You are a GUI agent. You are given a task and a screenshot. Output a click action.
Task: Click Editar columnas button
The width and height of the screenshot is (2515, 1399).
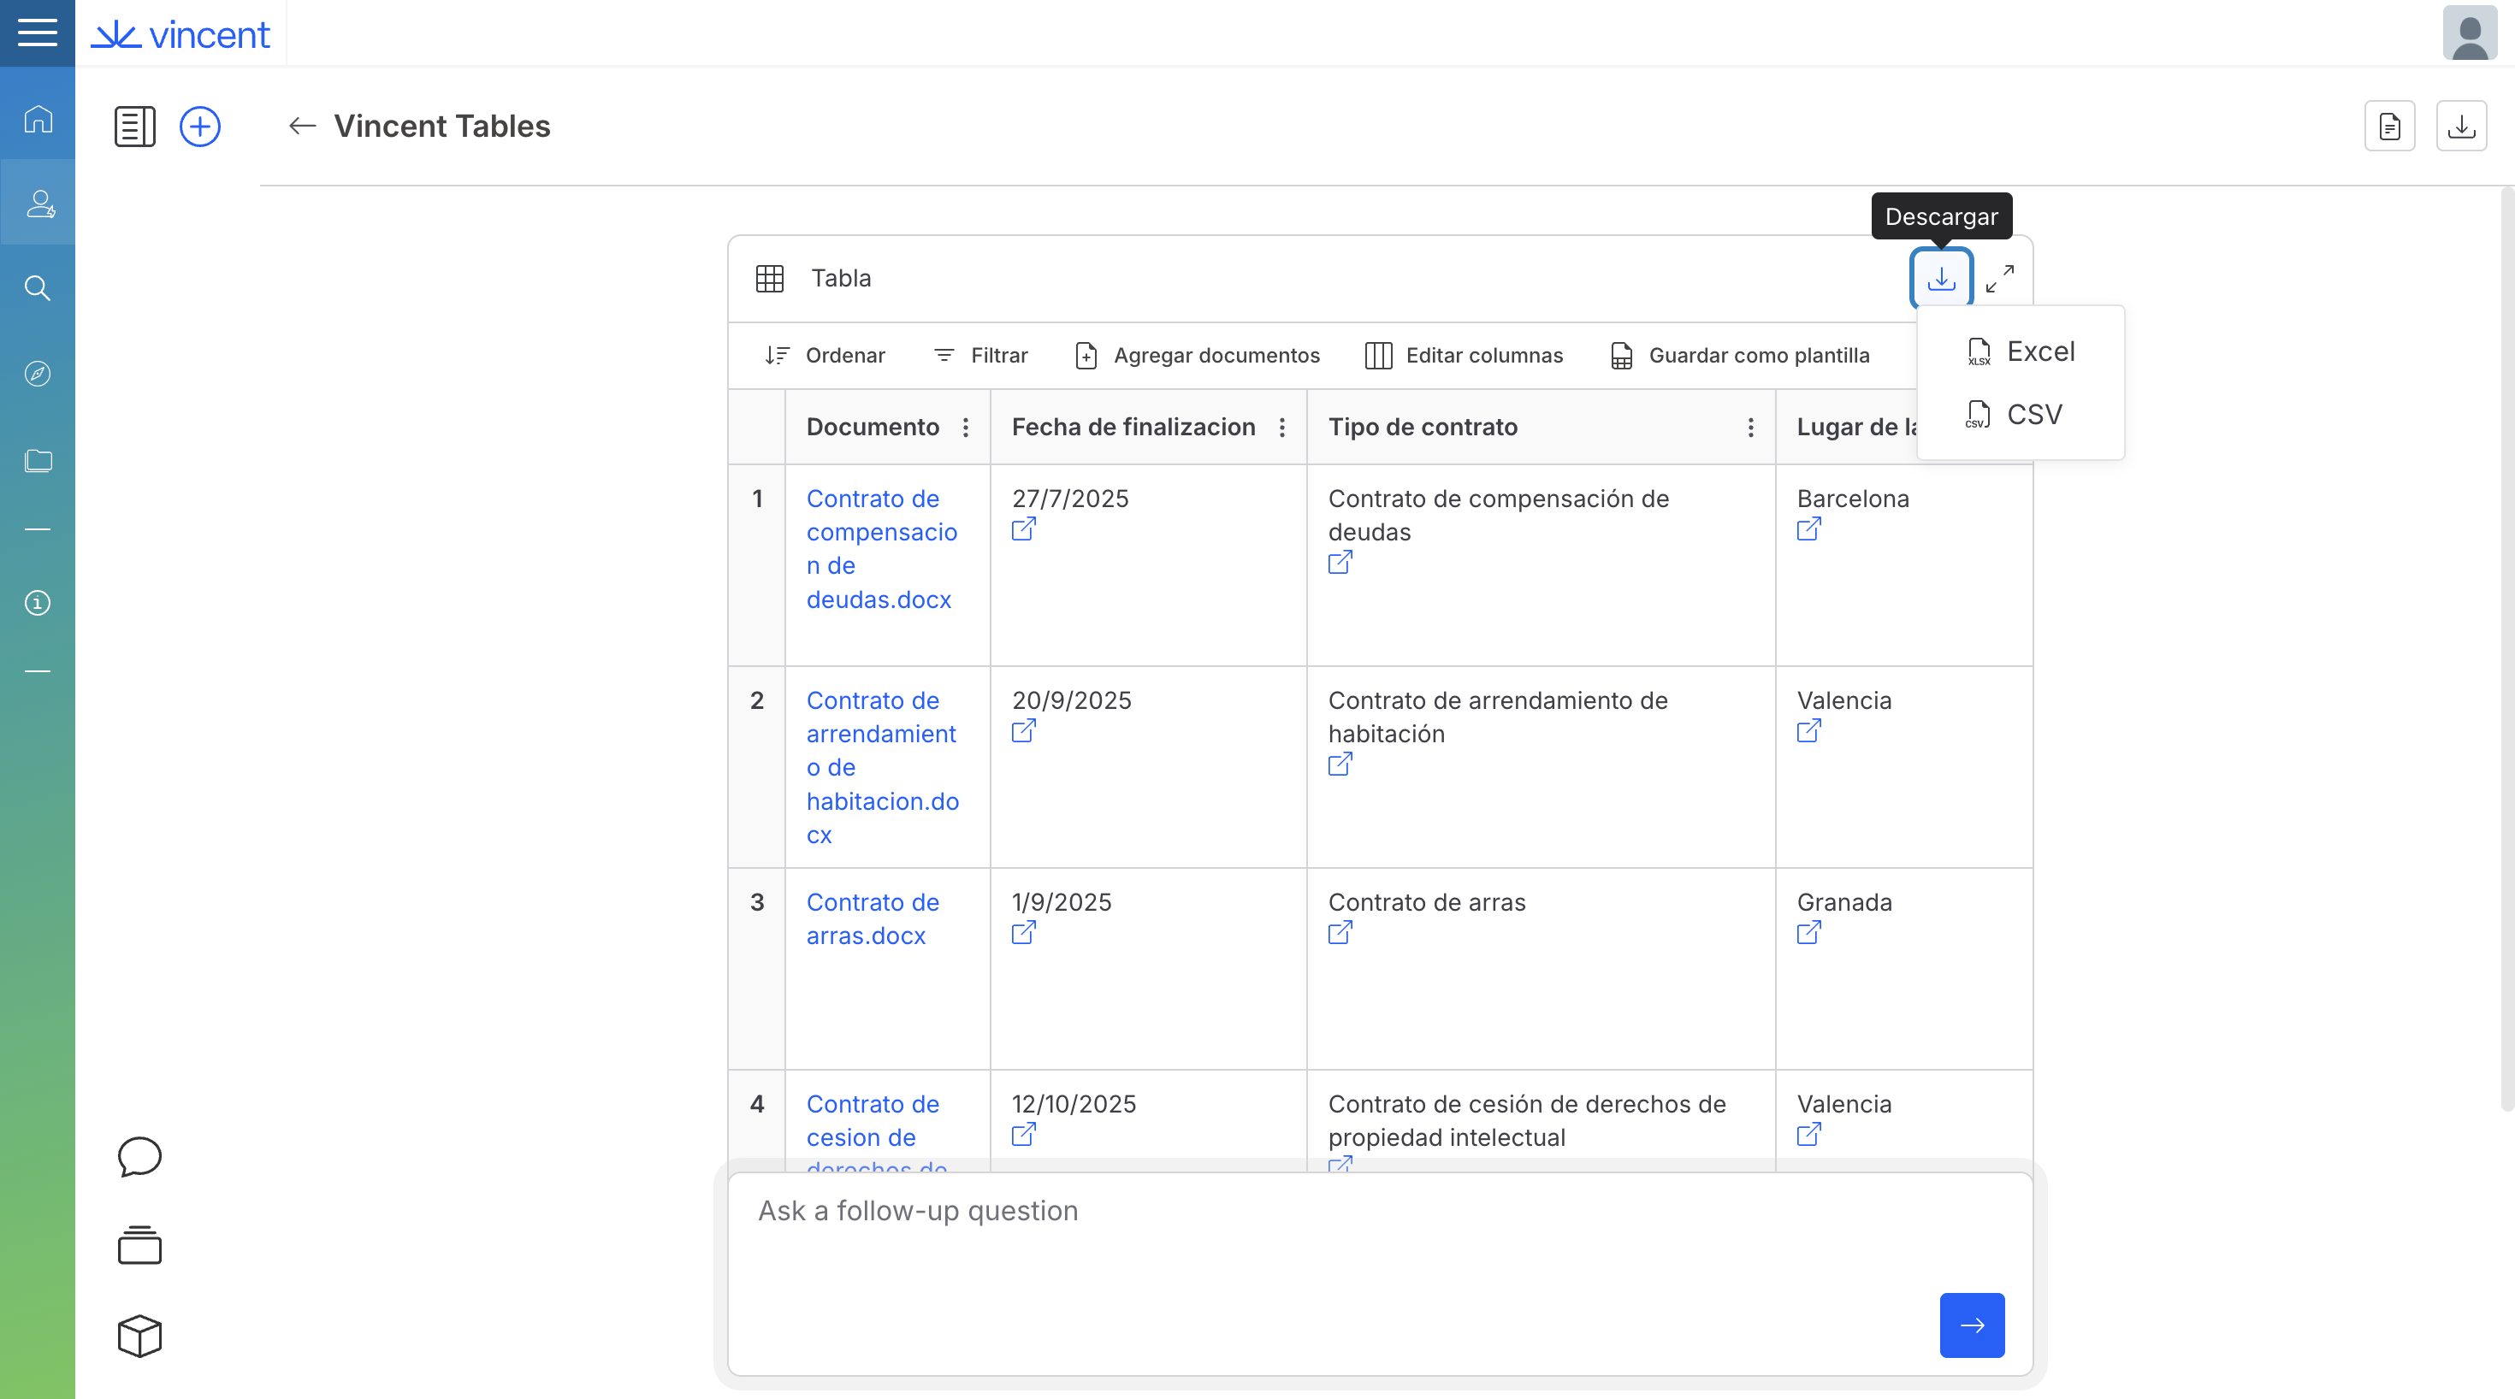pos(1464,356)
